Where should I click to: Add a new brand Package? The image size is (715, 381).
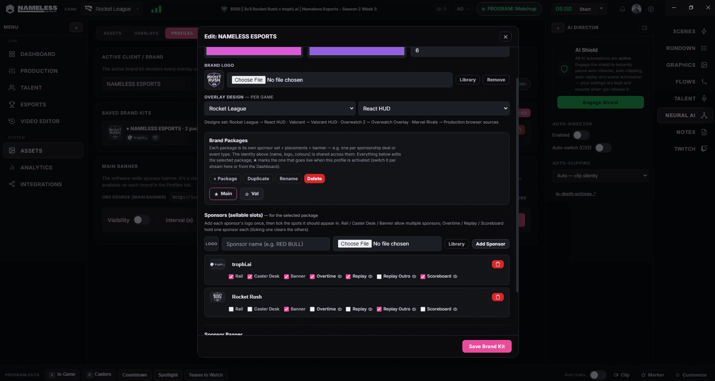coord(225,179)
